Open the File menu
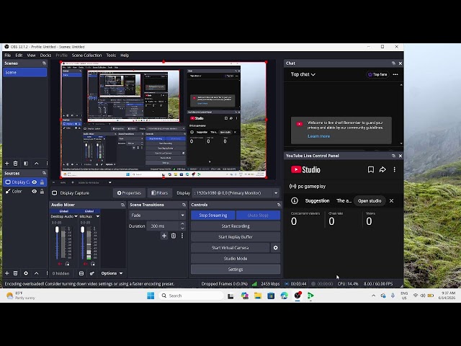Screen dimensions: 461x346 click(8, 56)
